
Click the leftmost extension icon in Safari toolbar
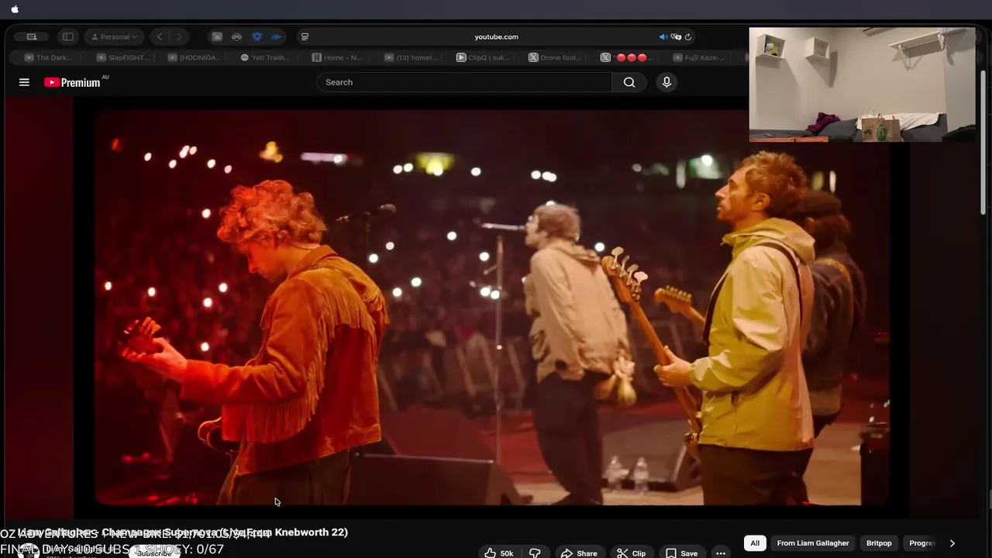[x=217, y=36]
